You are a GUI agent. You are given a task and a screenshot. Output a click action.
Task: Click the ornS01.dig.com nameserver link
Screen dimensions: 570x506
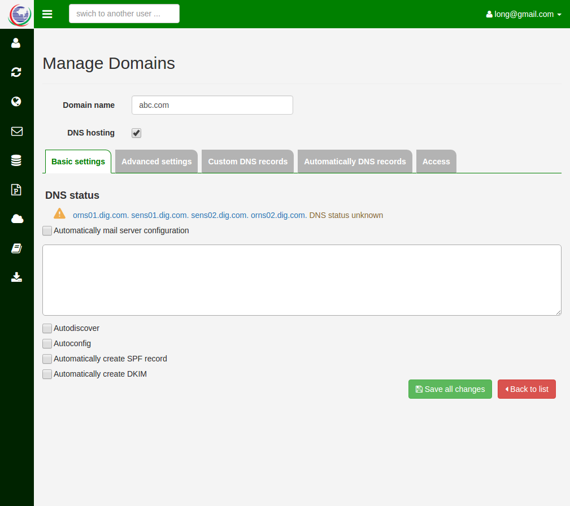(101, 215)
